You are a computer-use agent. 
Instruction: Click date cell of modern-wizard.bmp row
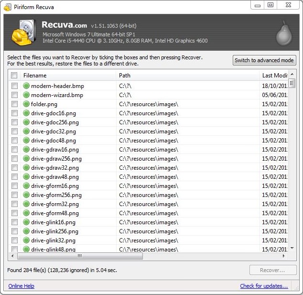click(x=274, y=95)
